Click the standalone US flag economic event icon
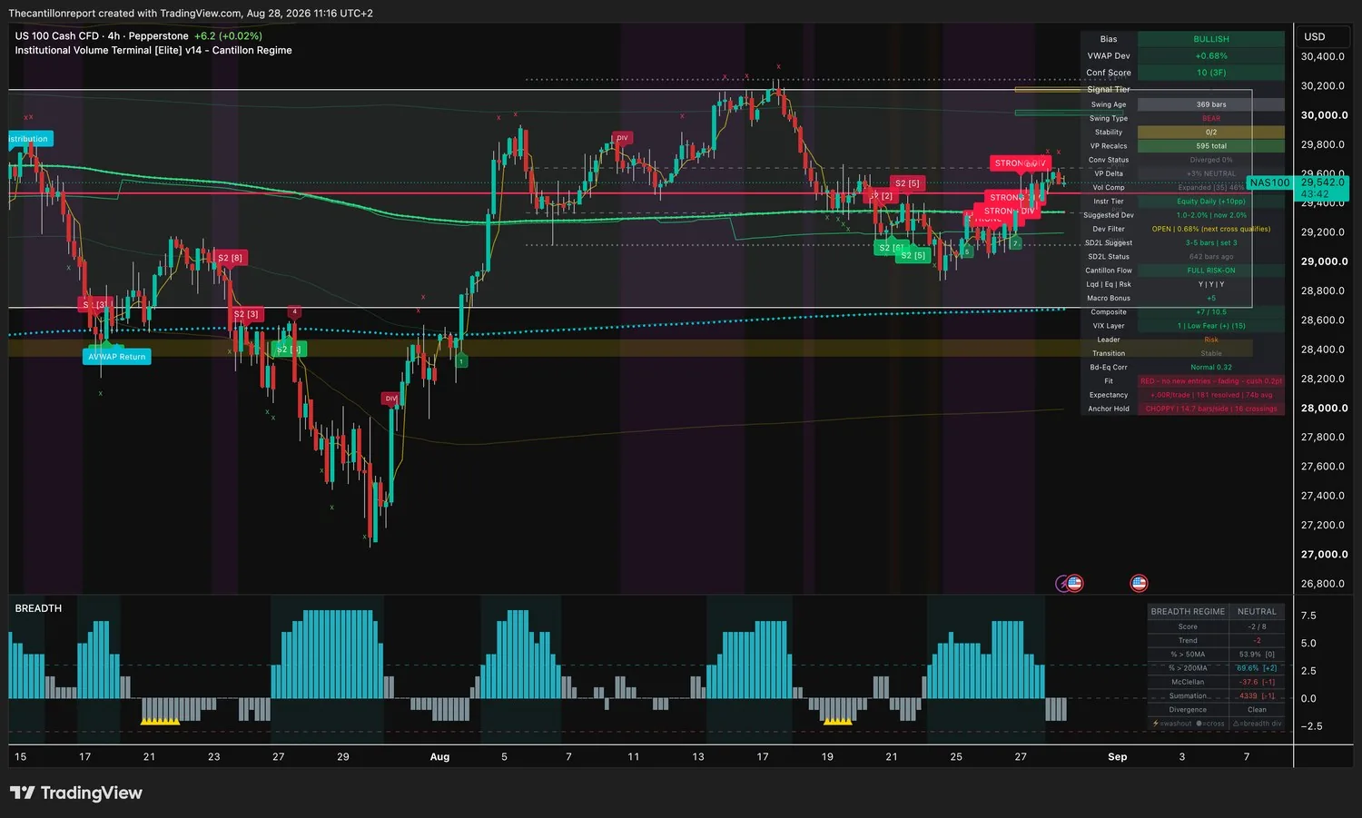Image resolution: width=1362 pixels, height=818 pixels. [1139, 583]
